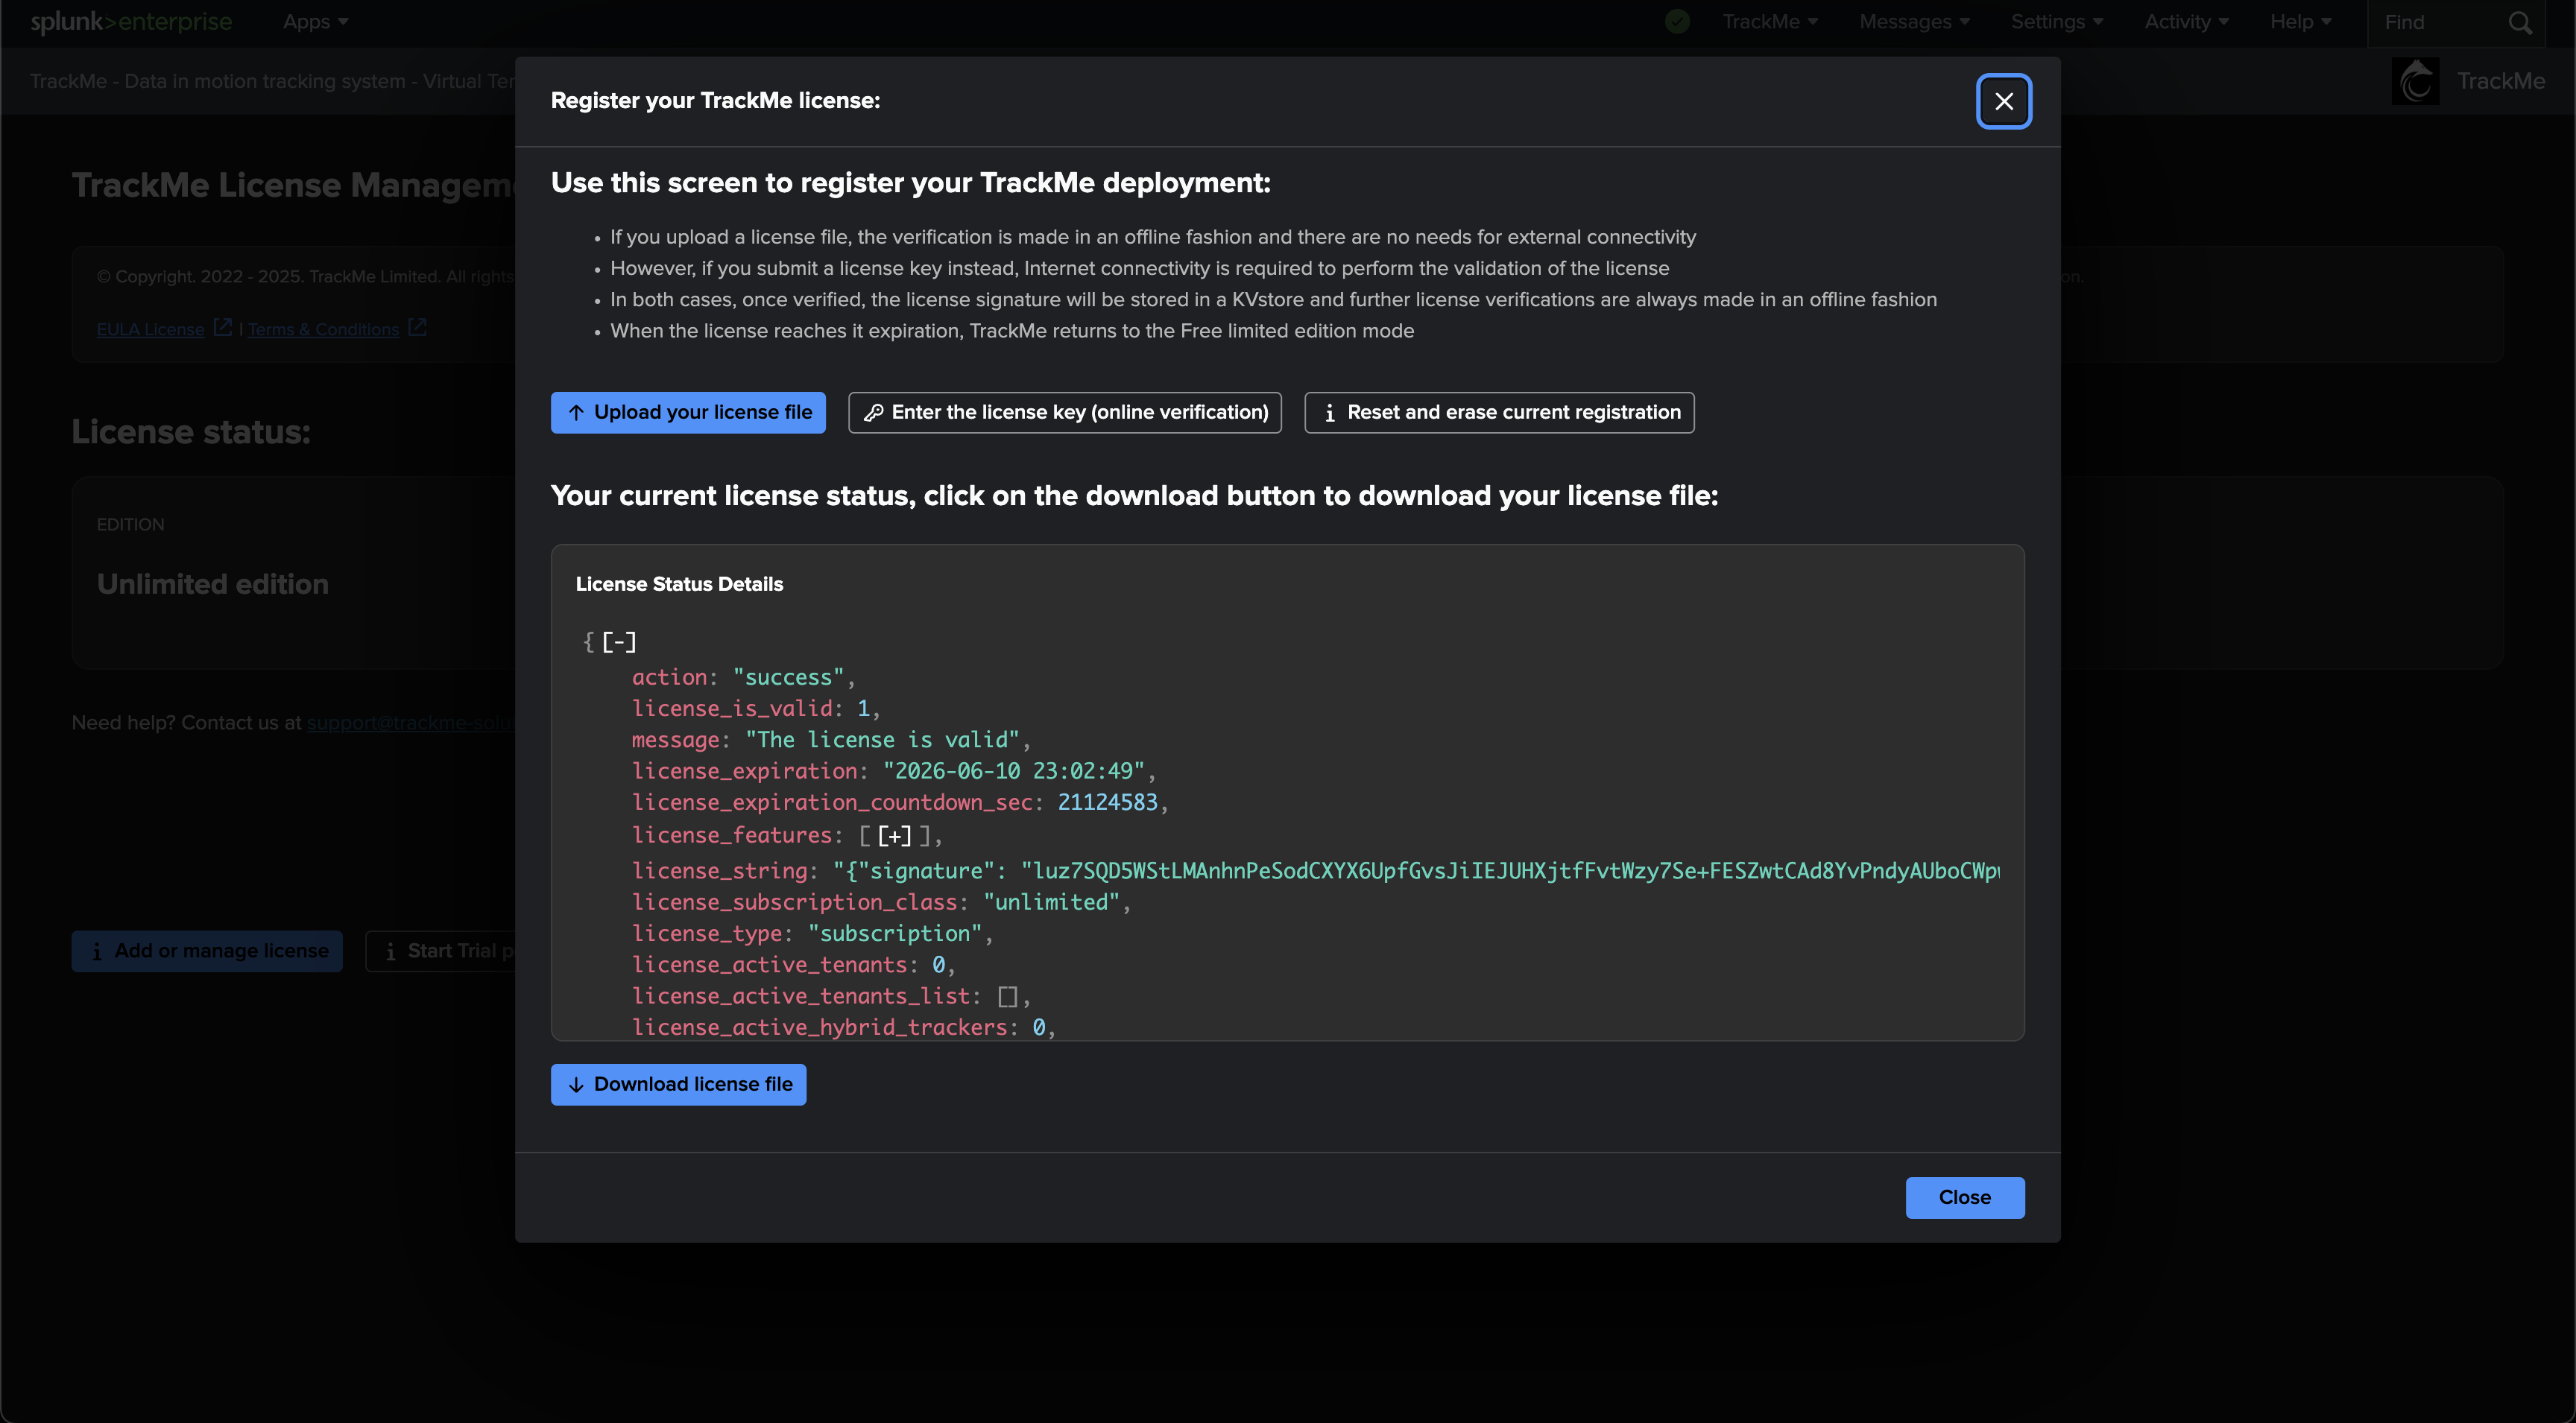Open the Messages menu
This screenshot has height=1423, width=2576.
pos(1914,22)
